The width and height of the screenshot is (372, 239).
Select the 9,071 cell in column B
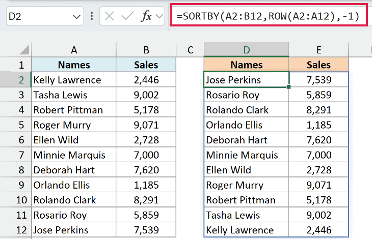coord(146,125)
